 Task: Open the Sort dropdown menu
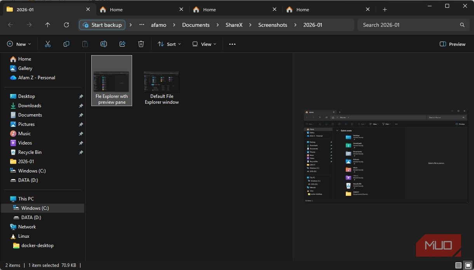[169, 44]
